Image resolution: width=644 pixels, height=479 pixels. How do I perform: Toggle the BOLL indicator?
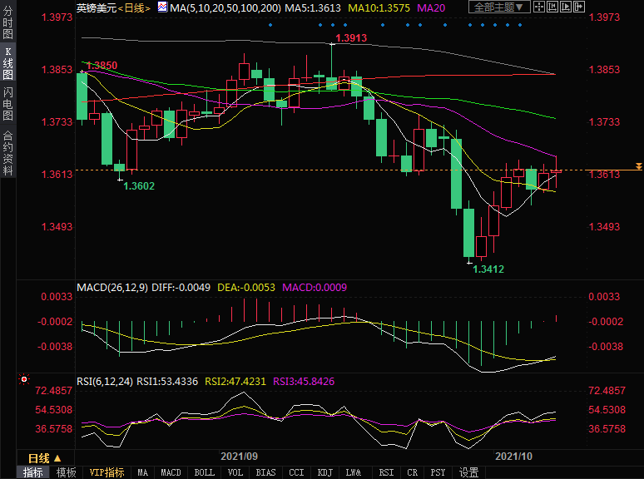204,472
